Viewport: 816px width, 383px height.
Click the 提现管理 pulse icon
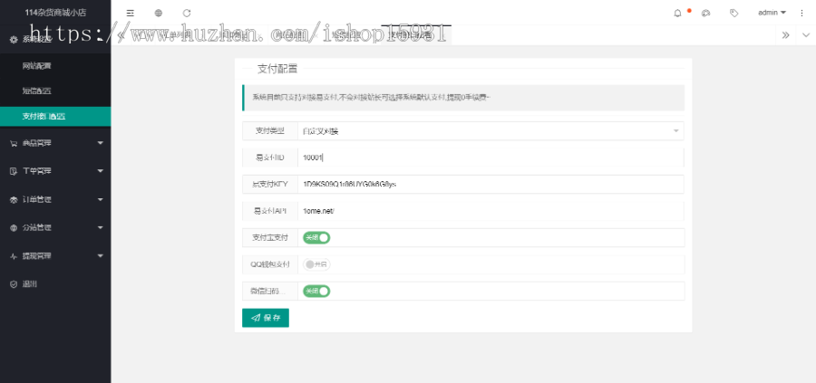14,257
